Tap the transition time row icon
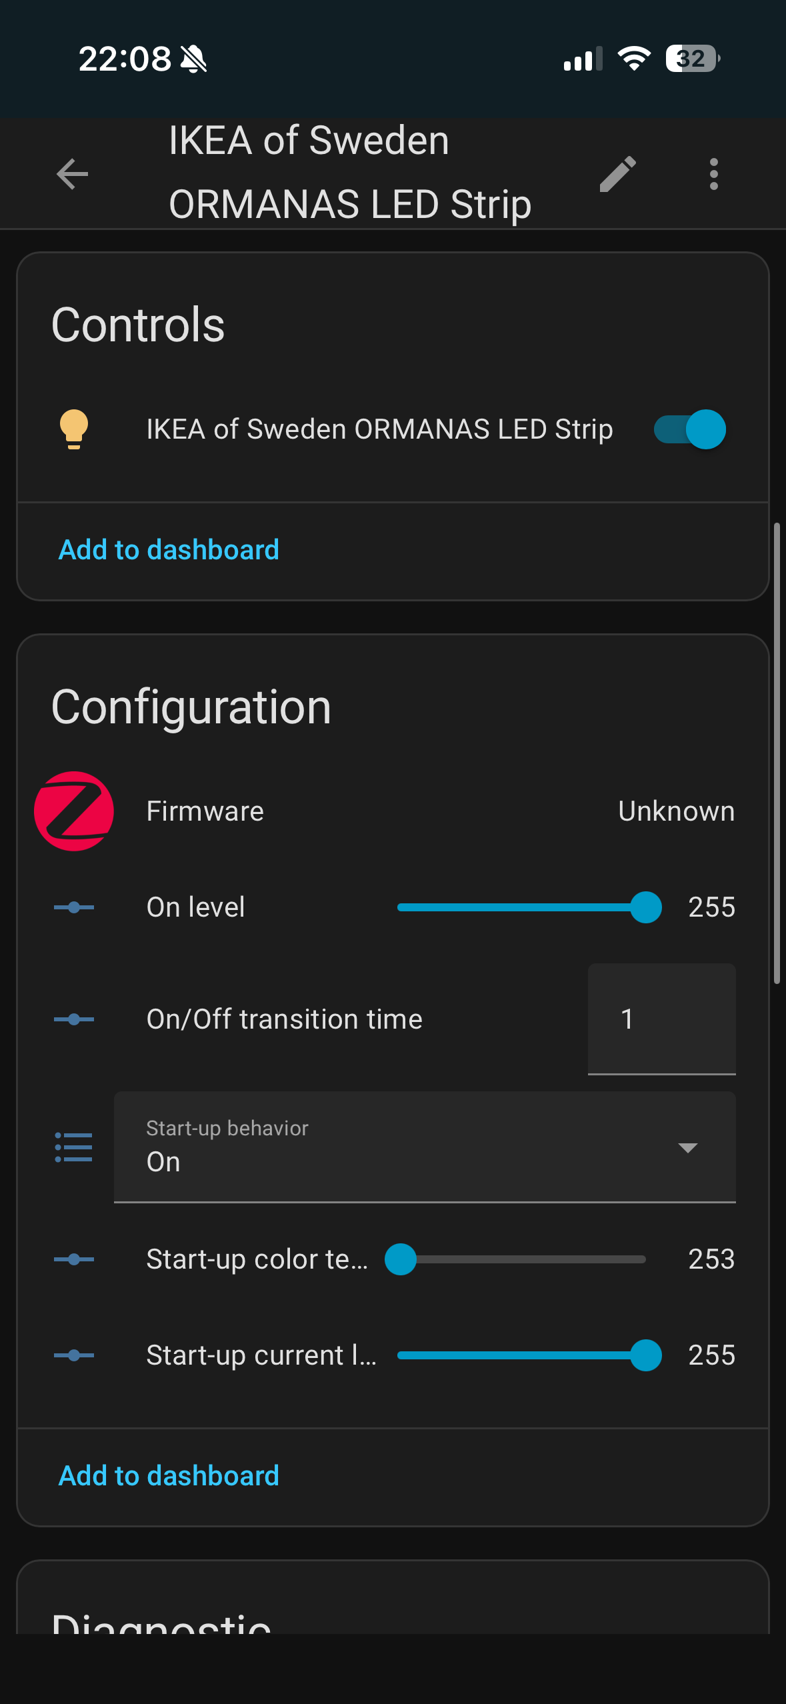786x1704 pixels. click(74, 1019)
